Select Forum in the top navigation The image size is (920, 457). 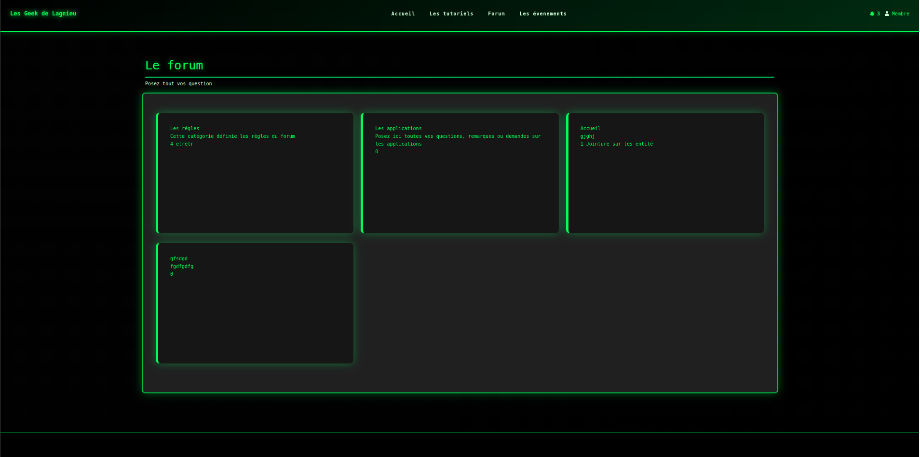[x=496, y=14]
